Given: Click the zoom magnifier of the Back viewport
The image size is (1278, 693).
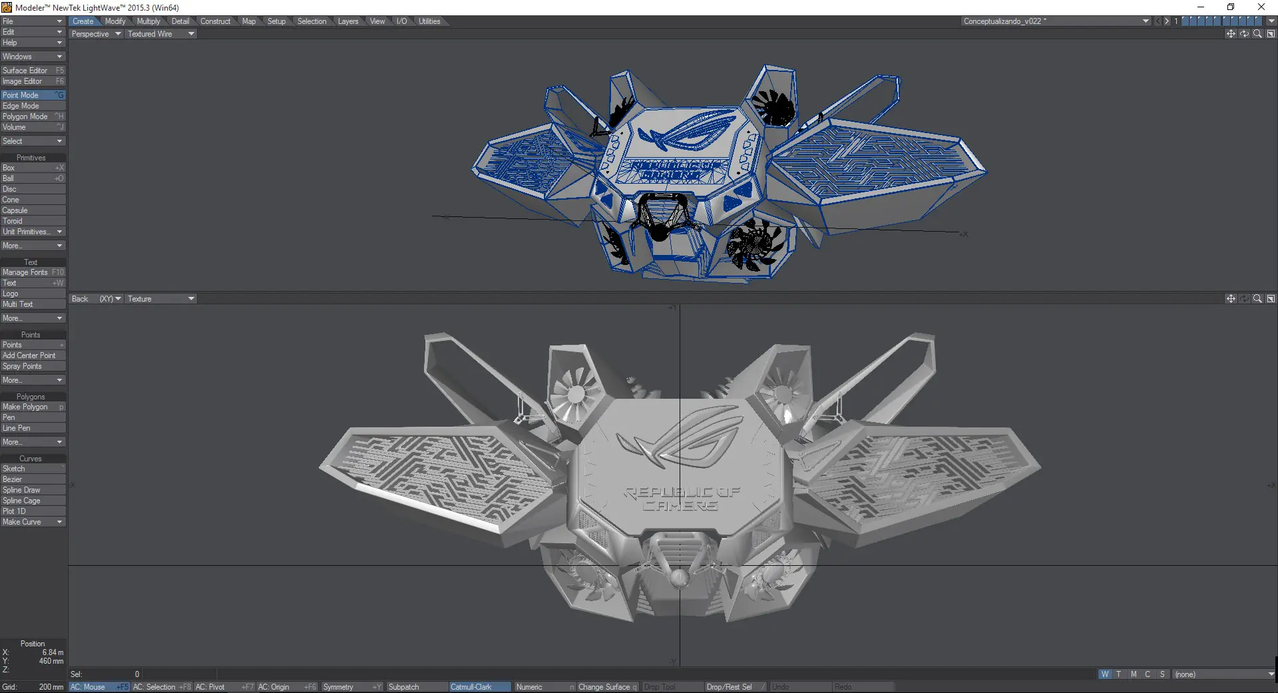Looking at the screenshot, I should [x=1257, y=299].
